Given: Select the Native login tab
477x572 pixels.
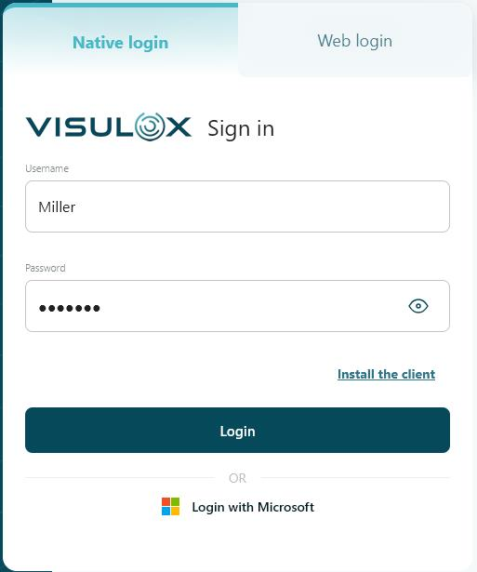Looking at the screenshot, I should point(120,42).
